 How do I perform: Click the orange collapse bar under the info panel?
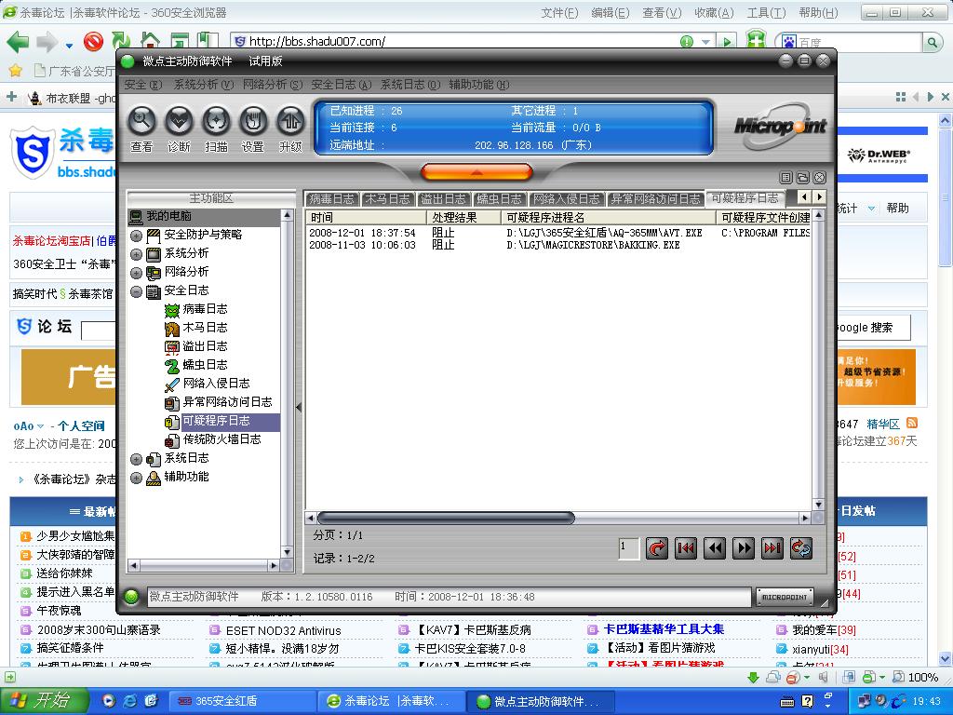click(x=476, y=172)
